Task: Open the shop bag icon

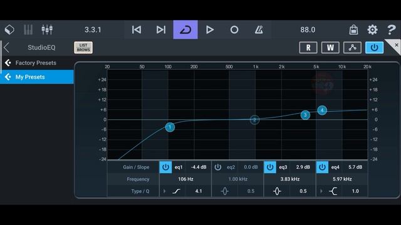Action: pos(353,29)
